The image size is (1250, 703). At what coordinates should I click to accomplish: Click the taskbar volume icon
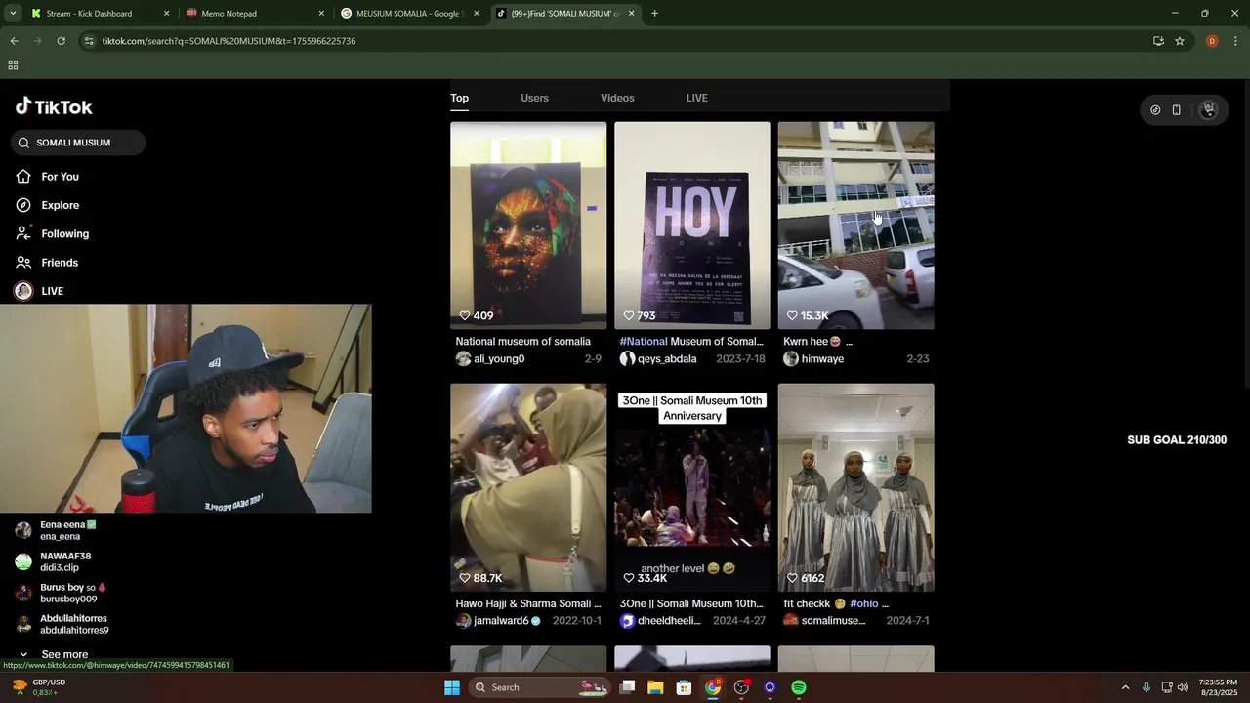point(1184,687)
